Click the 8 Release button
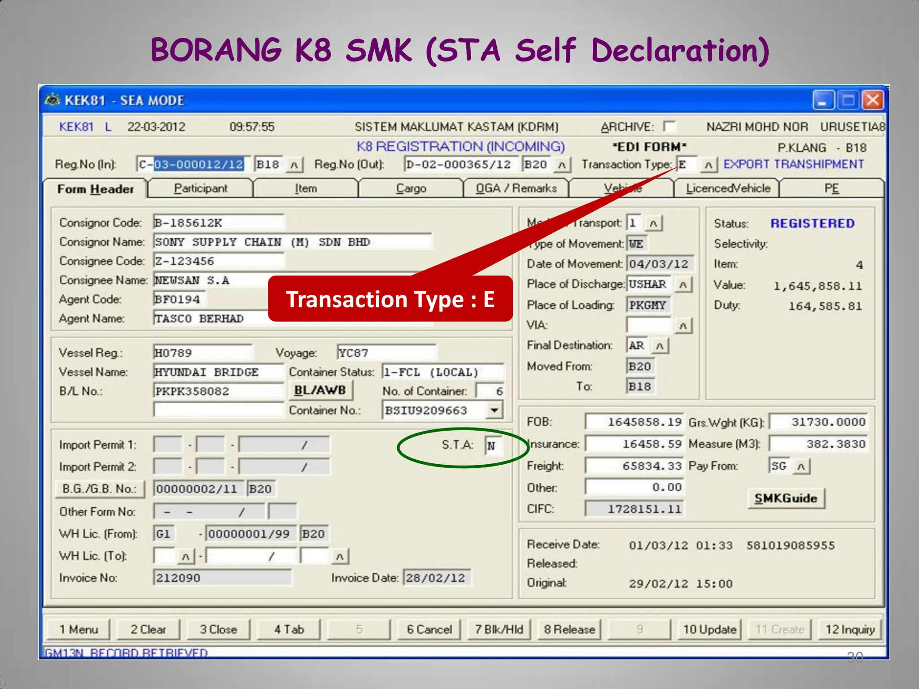The height and width of the screenshot is (689, 919). [x=569, y=629]
